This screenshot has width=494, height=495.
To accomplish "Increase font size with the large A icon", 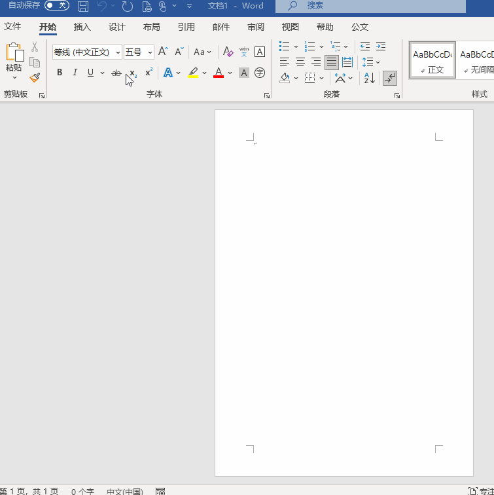I will (x=164, y=52).
